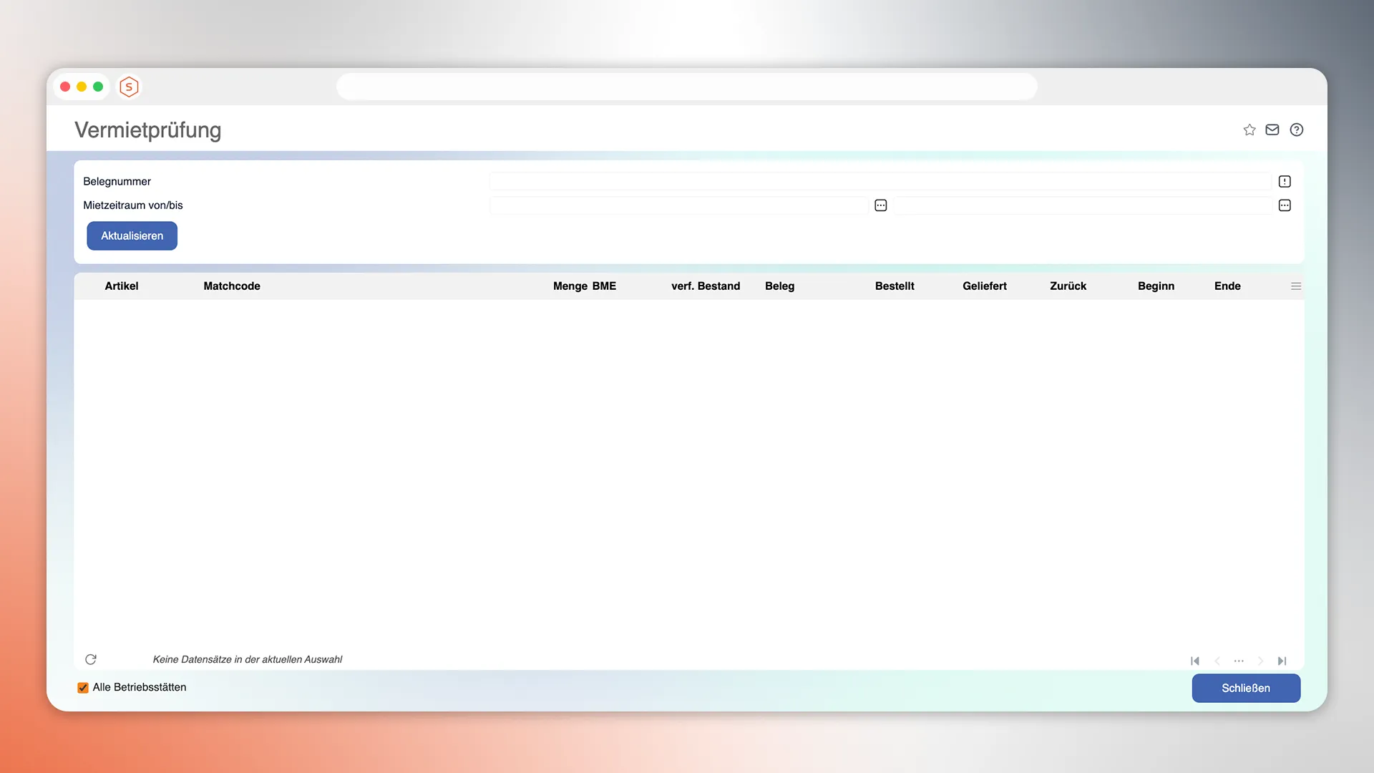The height and width of the screenshot is (773, 1374).
Task: Click the Schließen button
Action: click(1246, 688)
